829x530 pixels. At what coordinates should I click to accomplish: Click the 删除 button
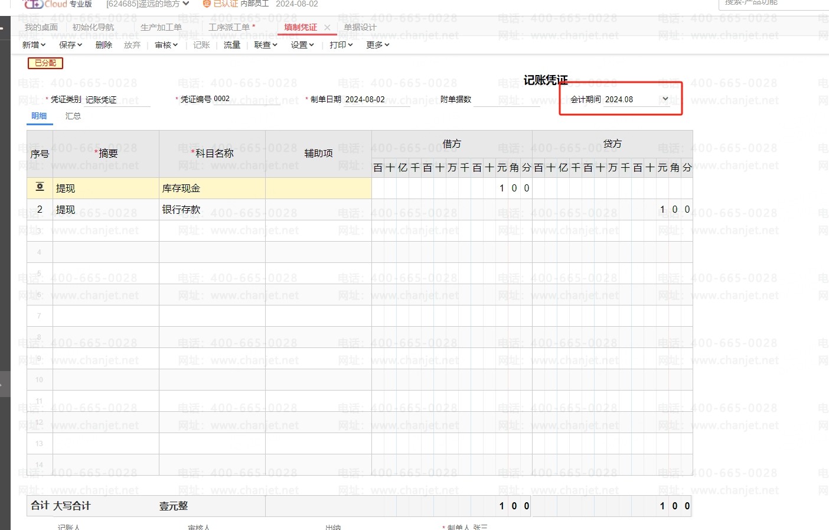(x=104, y=45)
